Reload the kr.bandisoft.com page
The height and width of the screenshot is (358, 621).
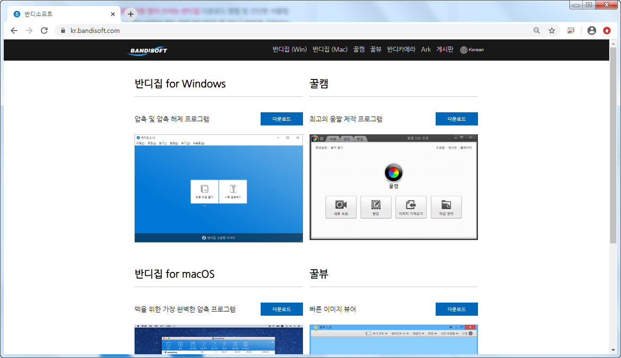click(x=44, y=31)
